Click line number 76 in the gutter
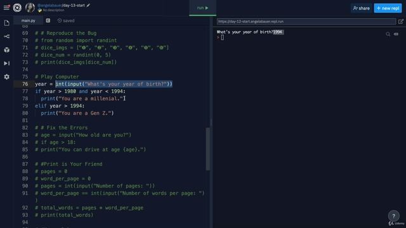The width and height of the screenshot is (406, 228). (x=25, y=84)
